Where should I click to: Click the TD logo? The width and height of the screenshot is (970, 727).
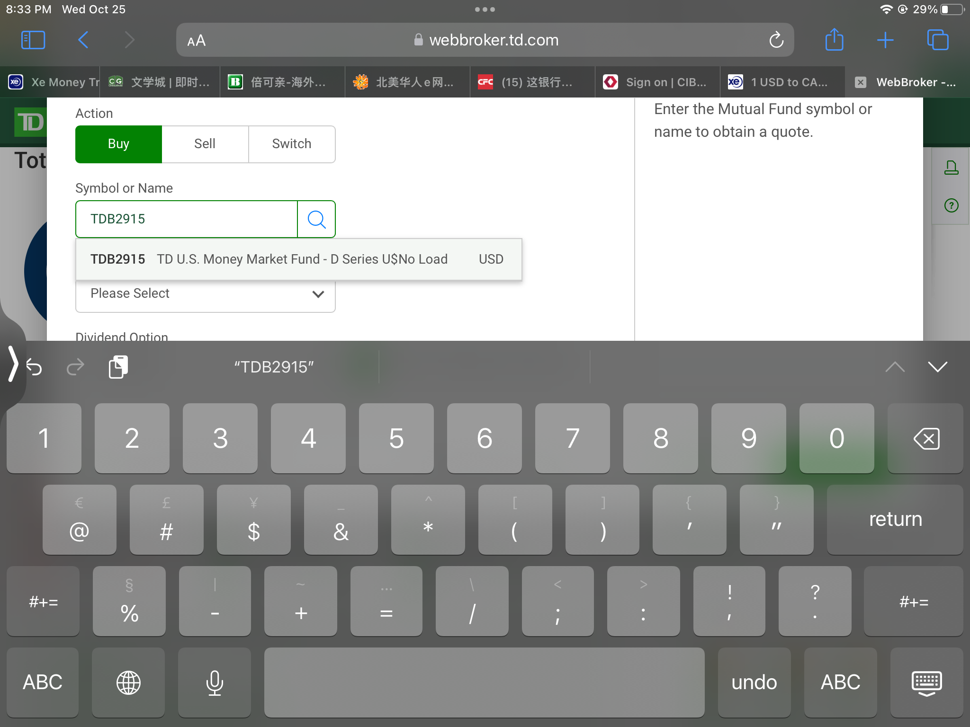[x=29, y=122]
